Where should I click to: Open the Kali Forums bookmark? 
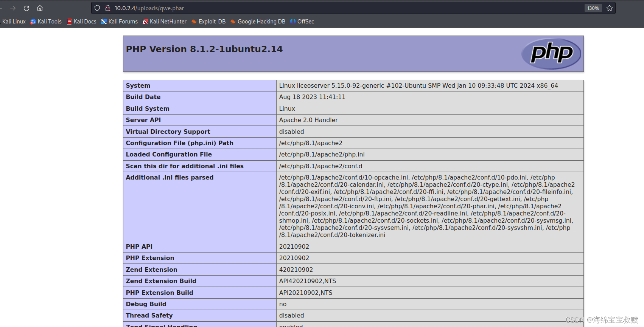(x=119, y=22)
